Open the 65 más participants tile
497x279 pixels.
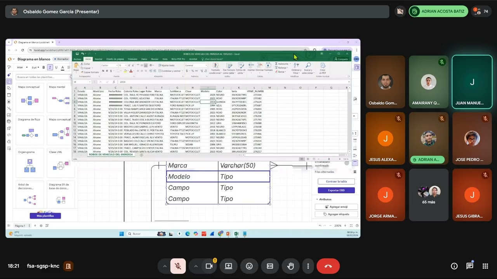(429, 195)
